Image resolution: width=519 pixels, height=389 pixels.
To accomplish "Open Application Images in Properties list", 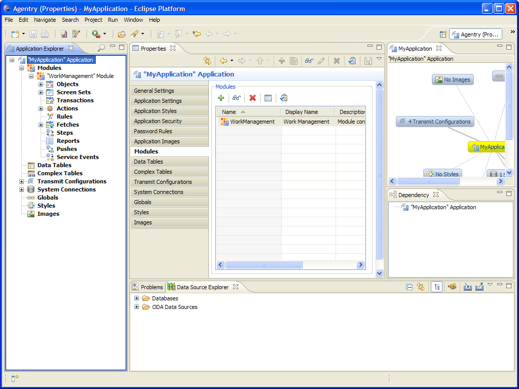I will [x=169, y=141].
